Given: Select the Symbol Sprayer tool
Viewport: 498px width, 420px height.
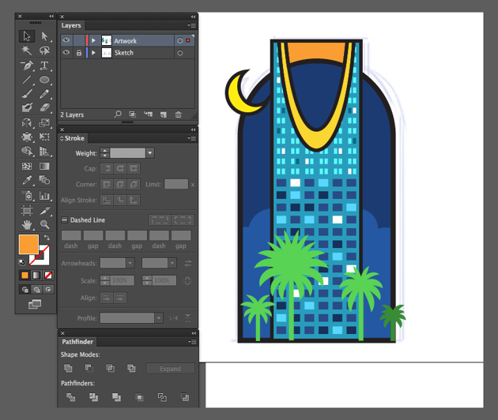Looking at the screenshot, I should point(27,196).
